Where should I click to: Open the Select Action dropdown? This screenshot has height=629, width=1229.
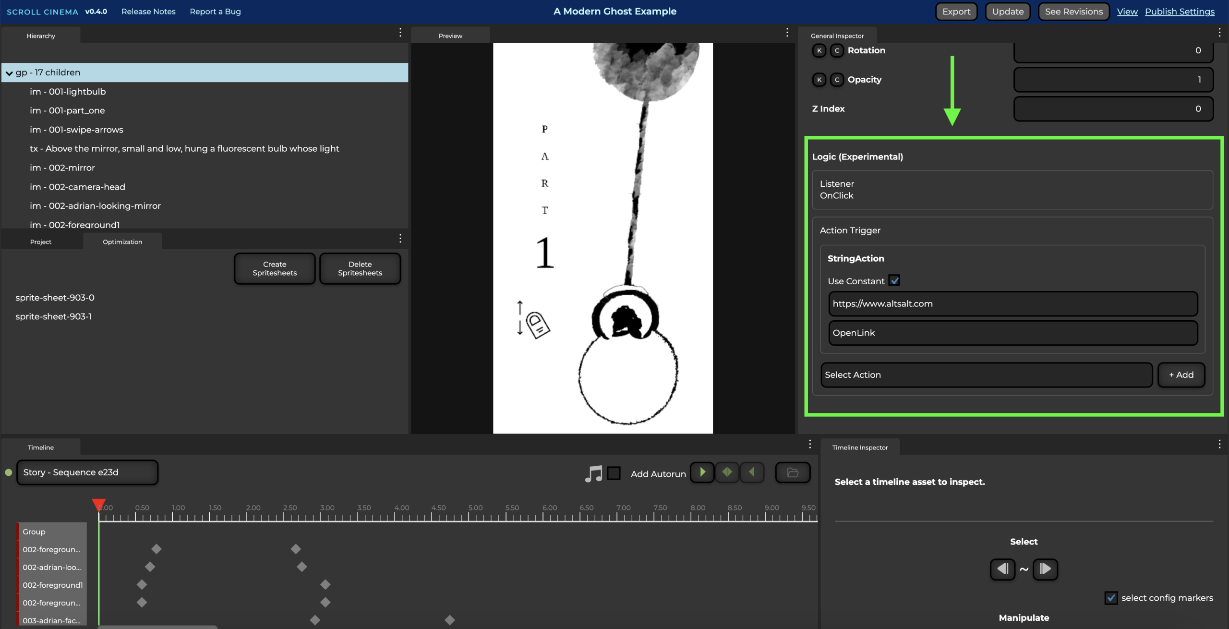986,375
